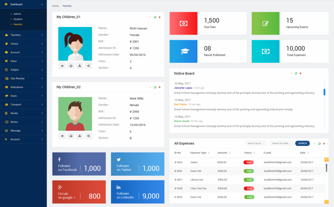
Task: Click the share icon under Richi Hassan's photo
Action: (88, 66)
